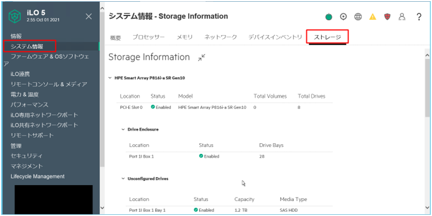Open セキュリティ in the sidebar
The height and width of the screenshot is (216, 432).
click(x=27, y=156)
